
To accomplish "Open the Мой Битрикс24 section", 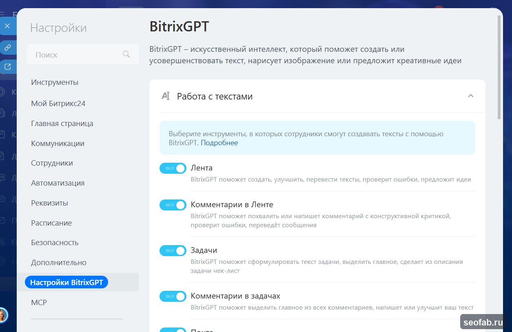I will (x=58, y=104).
